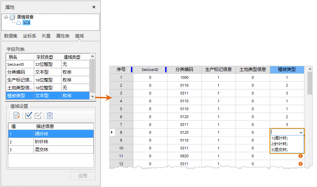Click the 植被类型 cell of row 3
Image resolution: width=317 pixels, height=187 pixels.
(287, 93)
